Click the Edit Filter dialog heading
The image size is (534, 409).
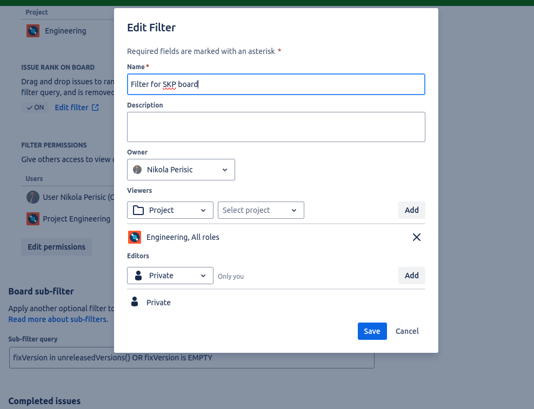[151, 27]
